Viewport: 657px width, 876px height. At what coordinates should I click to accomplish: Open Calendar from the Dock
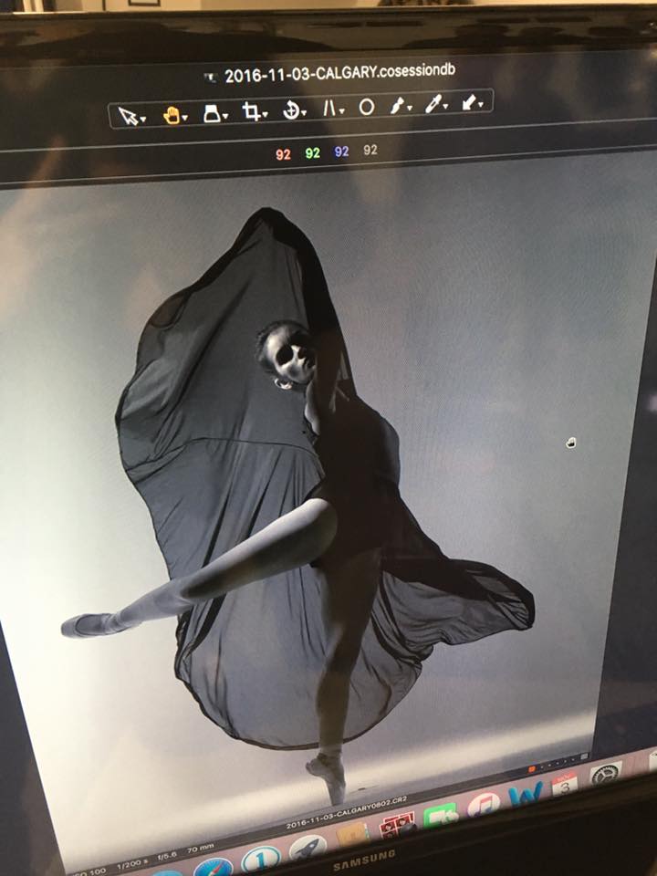[x=565, y=784]
